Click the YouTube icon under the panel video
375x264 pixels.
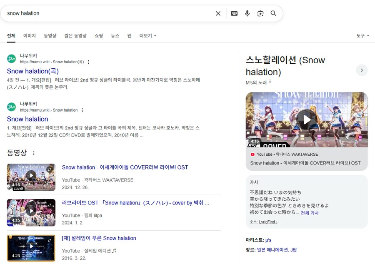tap(252, 154)
